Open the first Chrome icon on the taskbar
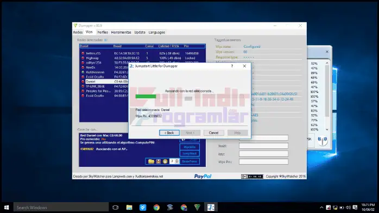This screenshot has height=213, width=379. coord(156,208)
